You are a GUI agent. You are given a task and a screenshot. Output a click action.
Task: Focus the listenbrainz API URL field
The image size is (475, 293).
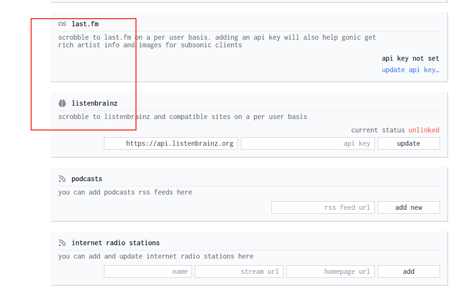pos(171,143)
